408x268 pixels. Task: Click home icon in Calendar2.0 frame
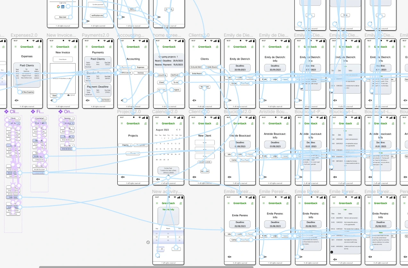pyautogui.click(x=181, y=123)
